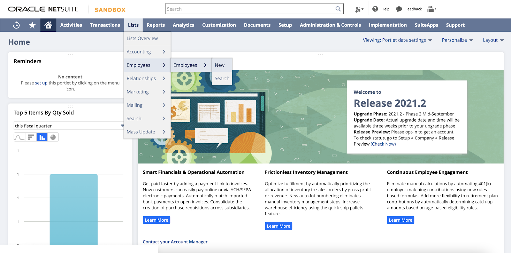The height and width of the screenshot is (253, 511).
Task: Select the line chart type icon
Action: (19, 137)
